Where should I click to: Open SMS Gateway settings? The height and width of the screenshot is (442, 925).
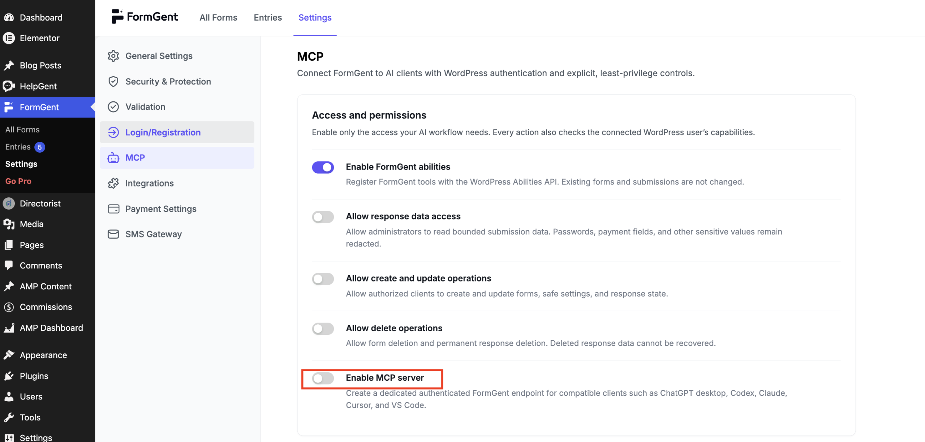coord(177,234)
